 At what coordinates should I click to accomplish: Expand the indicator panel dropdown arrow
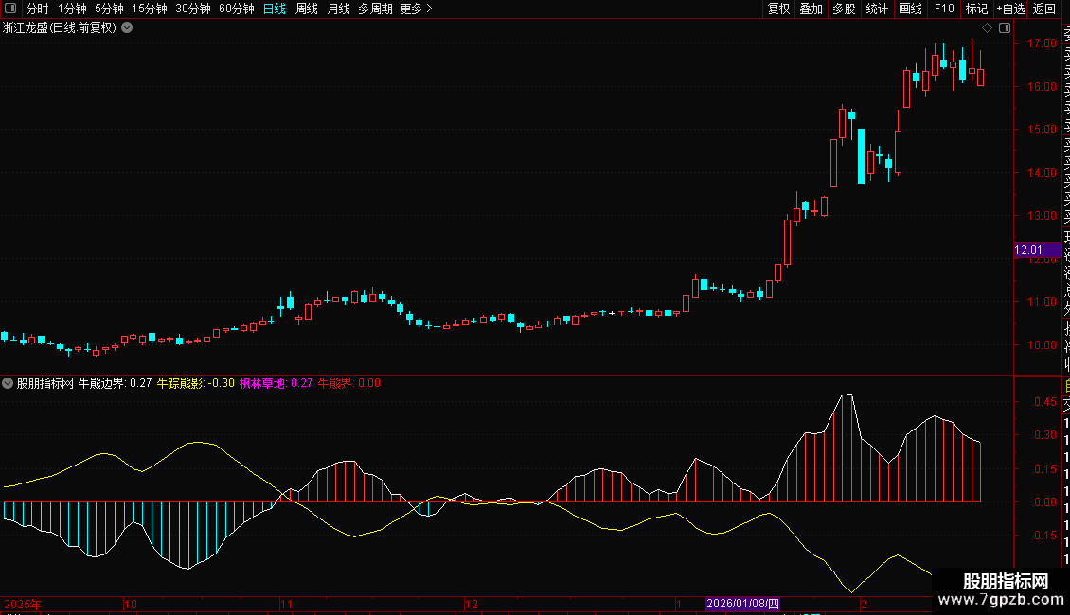pos(8,383)
